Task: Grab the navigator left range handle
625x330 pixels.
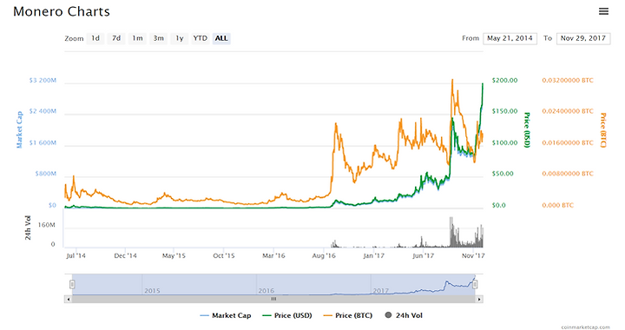Action: pos(72,284)
